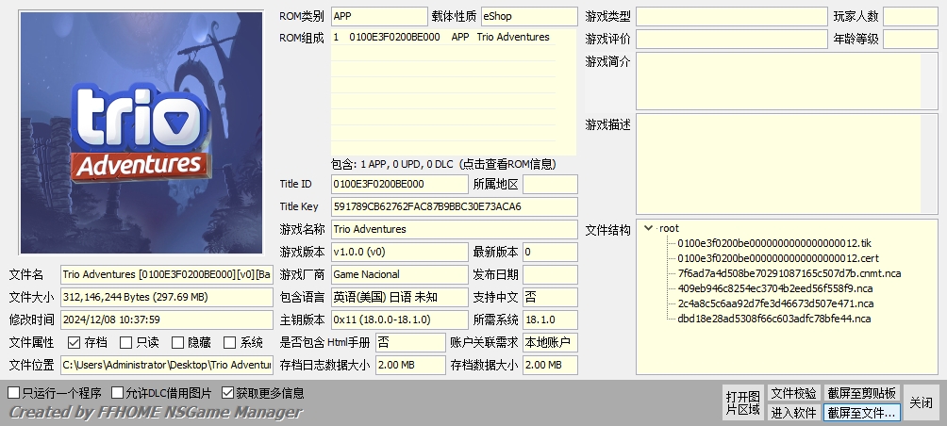Click the 关闭 button
Viewport: 947px width, 426px height.
point(922,402)
